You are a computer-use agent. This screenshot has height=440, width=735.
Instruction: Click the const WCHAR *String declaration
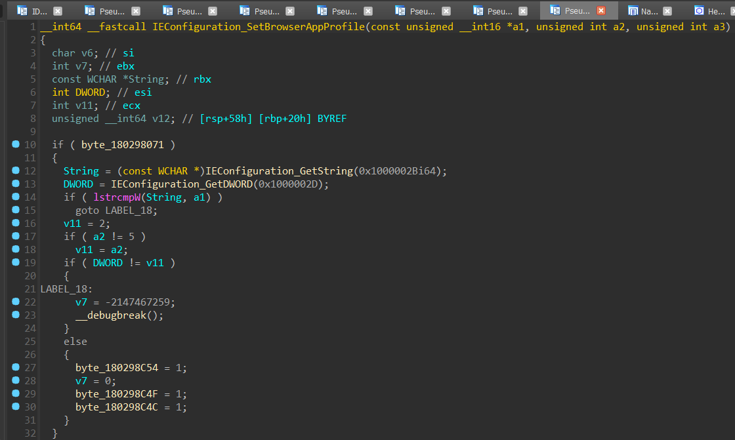point(111,79)
